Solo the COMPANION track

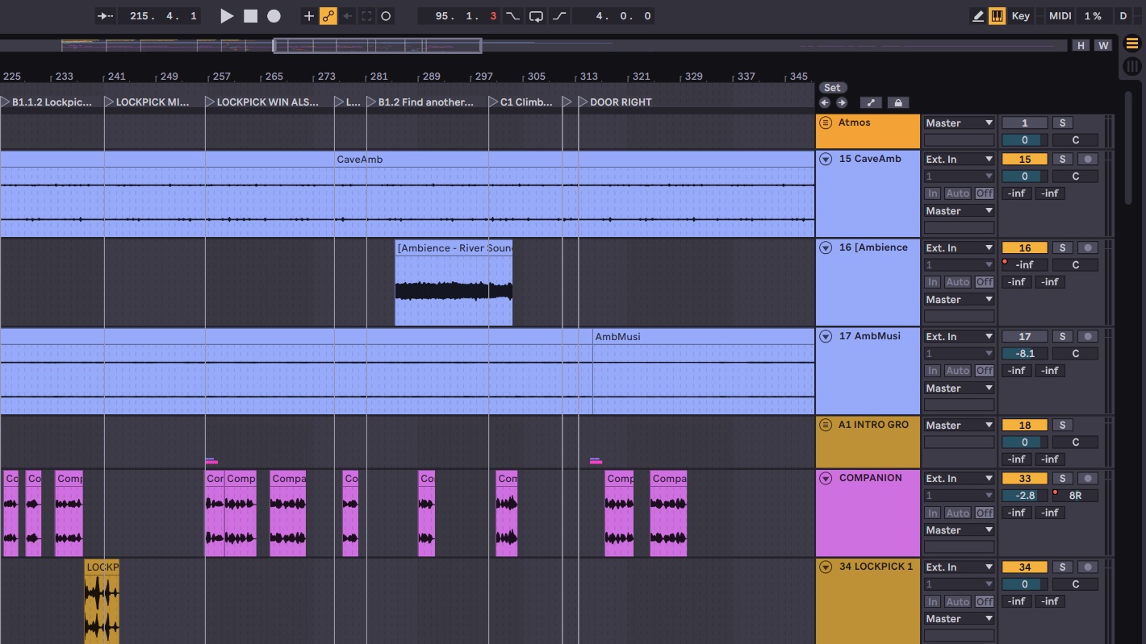(1062, 478)
